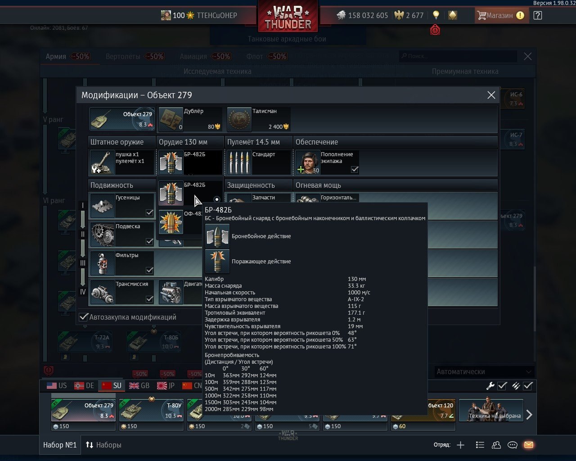This screenshot has height=461, width=576.
Task: Toggle the auto-refill ammo checkbox
Action: [x=528, y=386]
